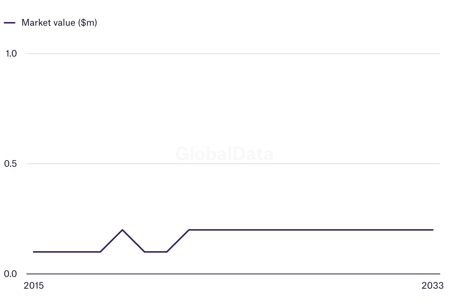Viewport: 449px width, 307px height.
Task: Click the middle of the long plateau segment
Action: click(x=311, y=230)
